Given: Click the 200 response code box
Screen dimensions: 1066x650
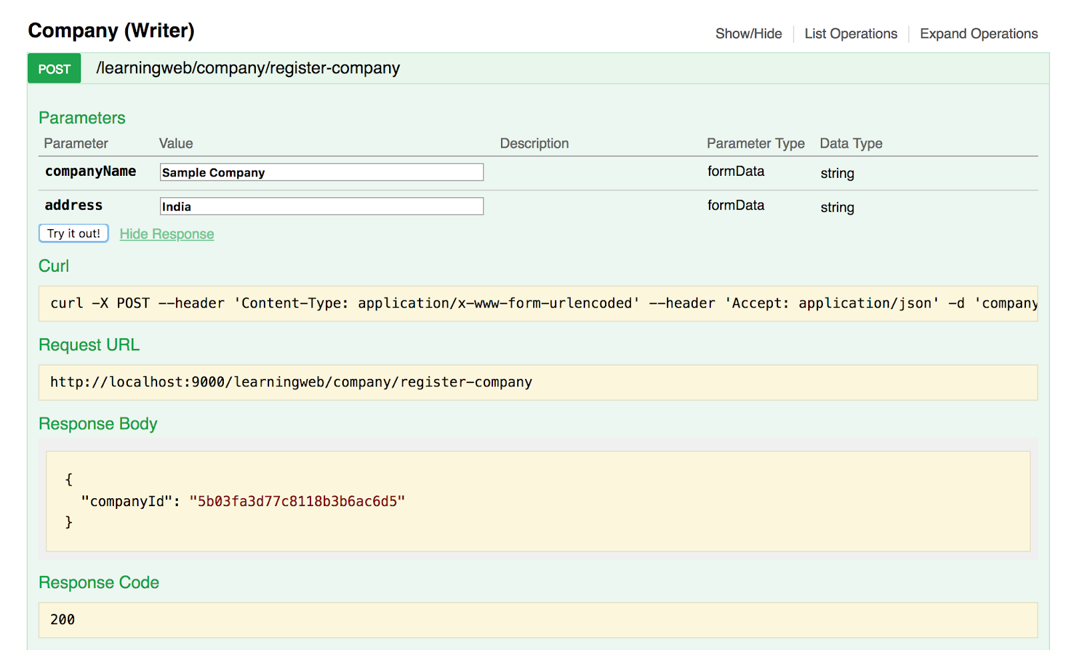Looking at the screenshot, I should tap(538, 620).
